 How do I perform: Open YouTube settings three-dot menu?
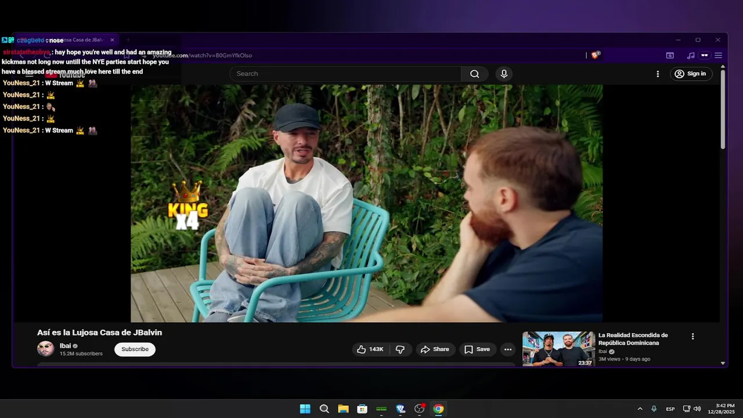pos(658,74)
